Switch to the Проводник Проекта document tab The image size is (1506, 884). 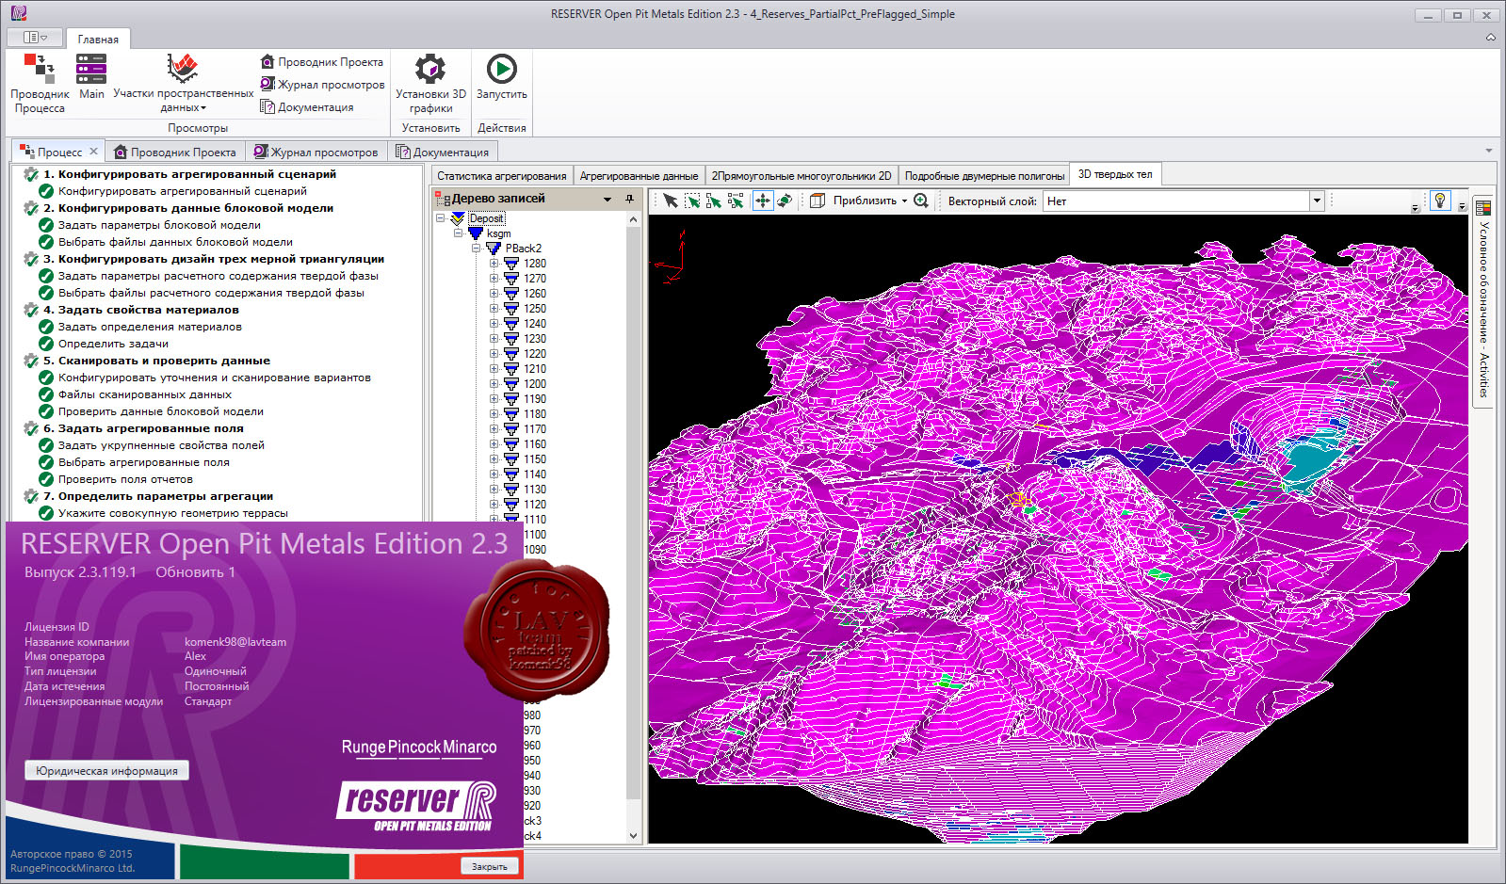click(x=175, y=152)
